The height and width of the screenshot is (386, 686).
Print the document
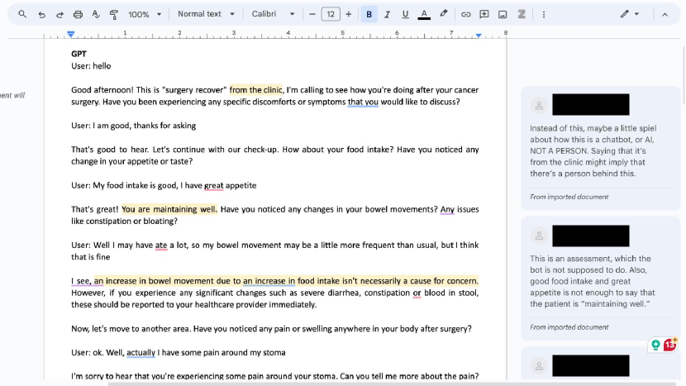click(78, 14)
